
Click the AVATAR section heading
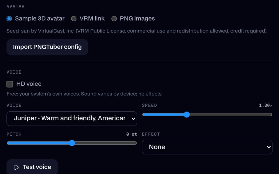click(15, 6)
